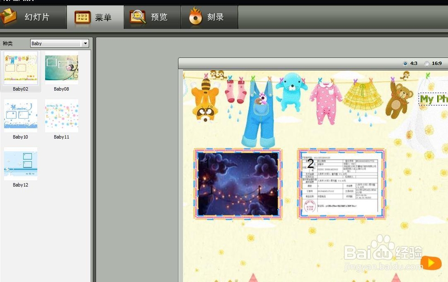Click the 种类 category label
Screen dimensions: 448x282
8,43
